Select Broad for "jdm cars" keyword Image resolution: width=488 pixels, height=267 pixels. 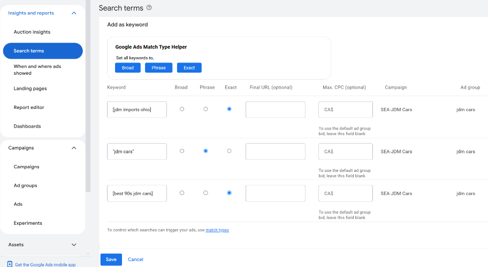(x=182, y=151)
